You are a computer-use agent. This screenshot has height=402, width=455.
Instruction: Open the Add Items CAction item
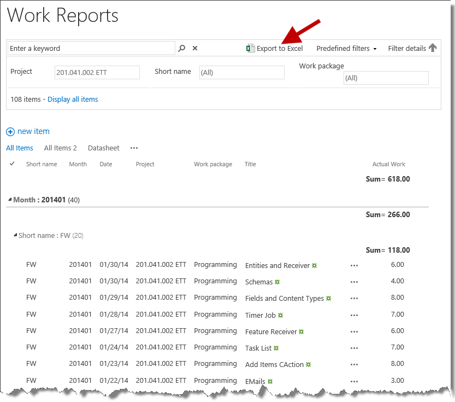[274, 364]
